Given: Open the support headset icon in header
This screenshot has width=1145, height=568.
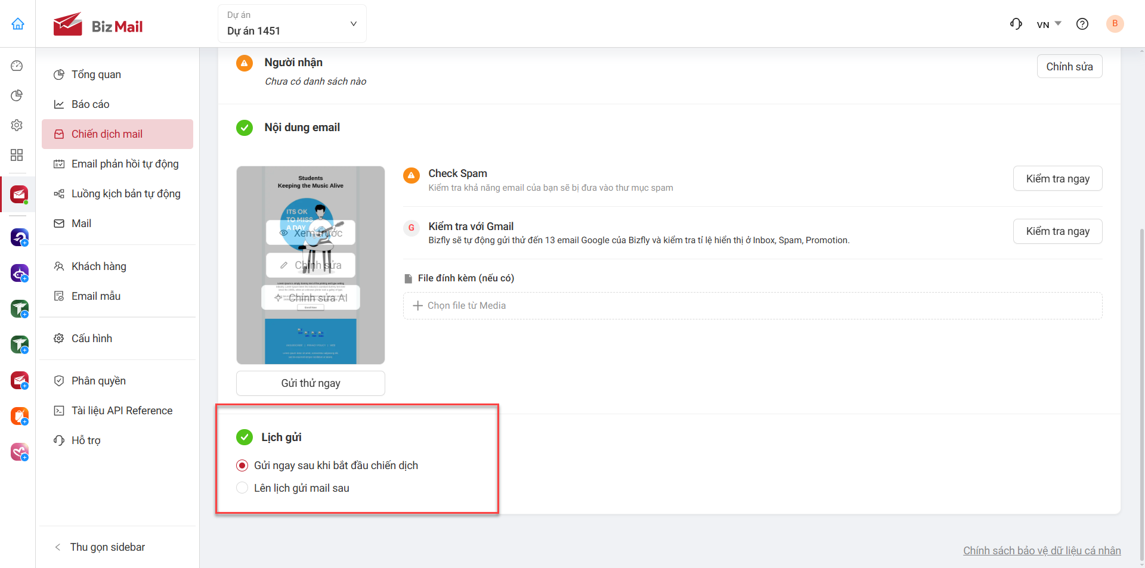Looking at the screenshot, I should point(1016,24).
